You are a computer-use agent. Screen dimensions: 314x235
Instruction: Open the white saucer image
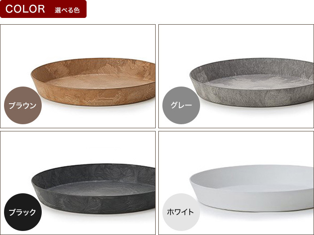click(x=252, y=188)
